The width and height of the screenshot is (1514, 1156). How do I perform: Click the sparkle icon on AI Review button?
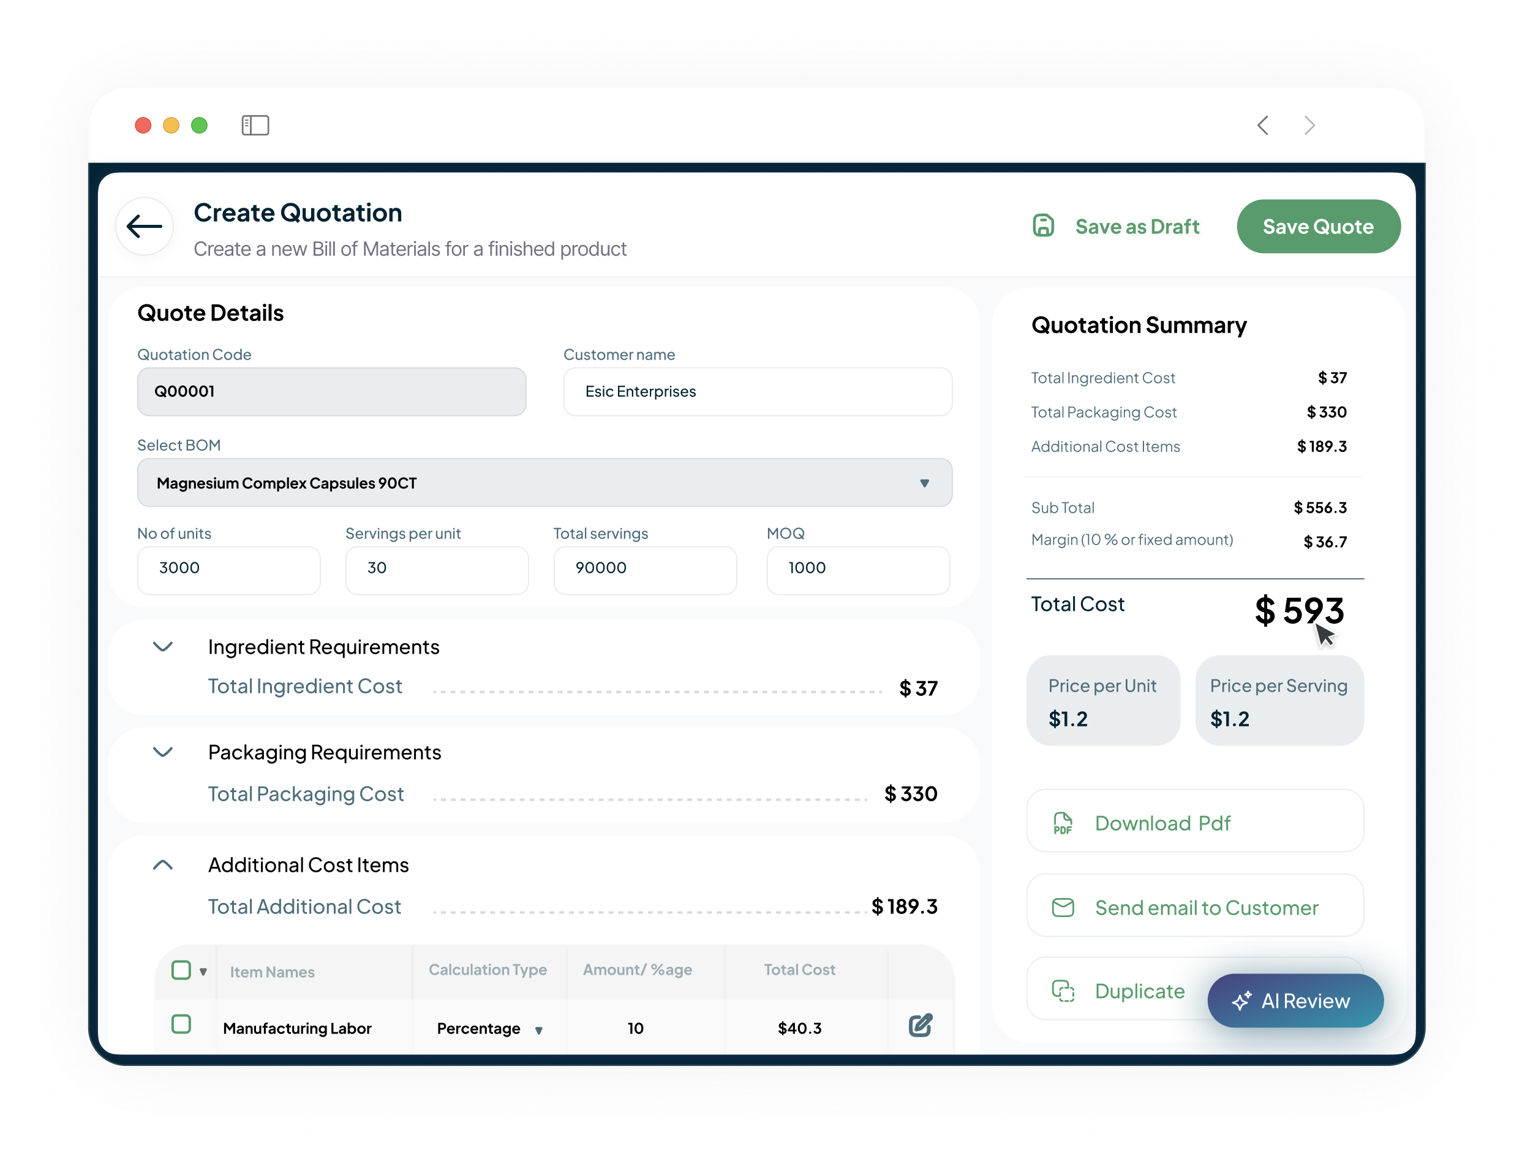(1242, 1001)
